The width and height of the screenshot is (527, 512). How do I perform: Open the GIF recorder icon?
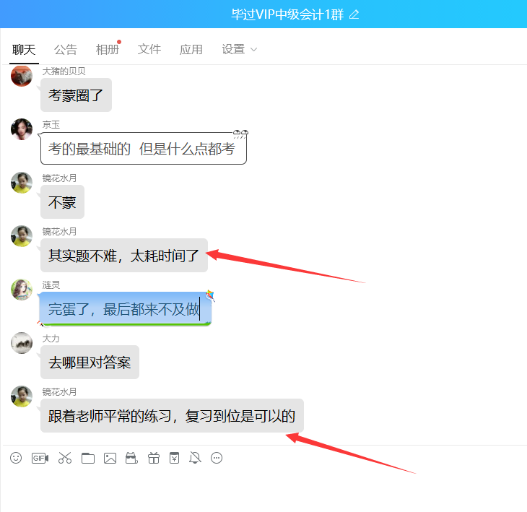40,458
